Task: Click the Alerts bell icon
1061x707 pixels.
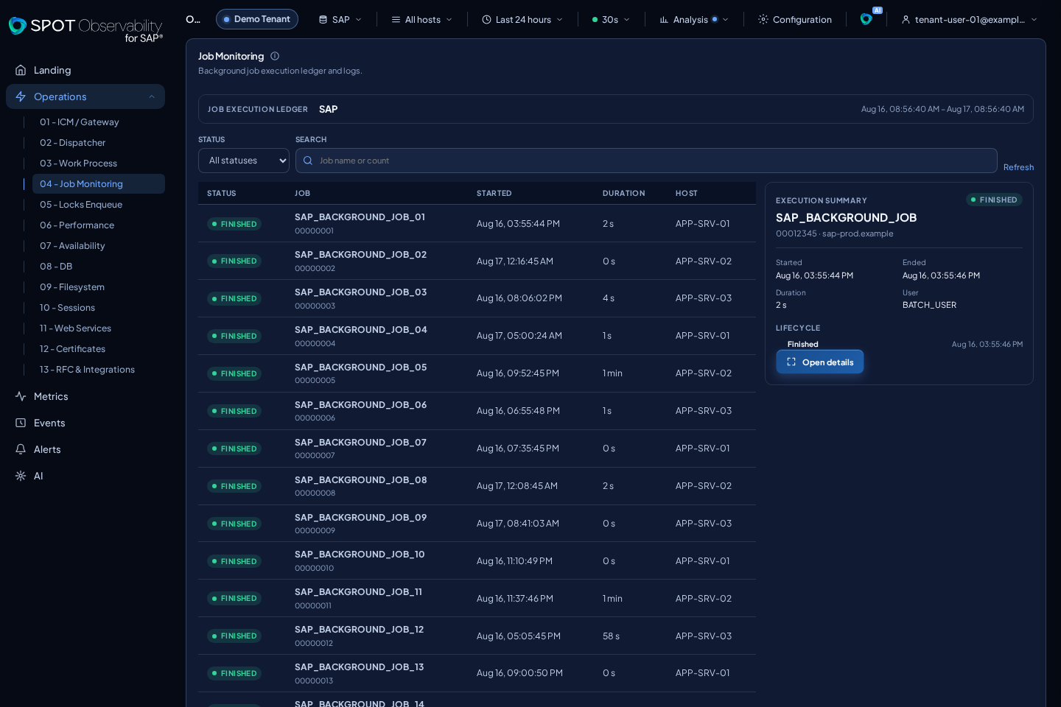Action: 21,449
